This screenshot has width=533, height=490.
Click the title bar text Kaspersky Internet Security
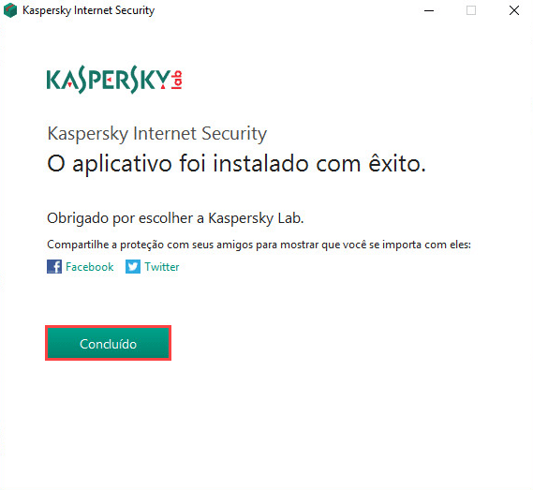(88, 10)
